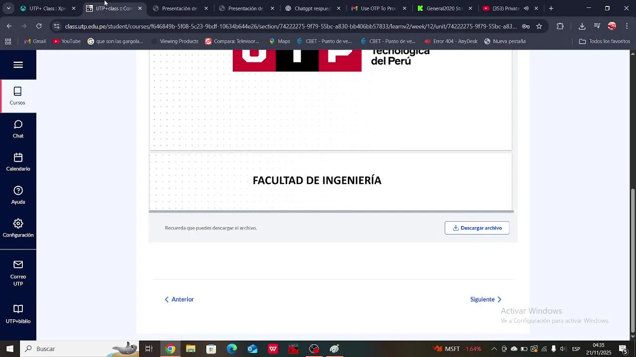Show hidden system tray icons
Image resolution: width=636 pixels, height=357 pixels.
pyautogui.click(x=494, y=349)
